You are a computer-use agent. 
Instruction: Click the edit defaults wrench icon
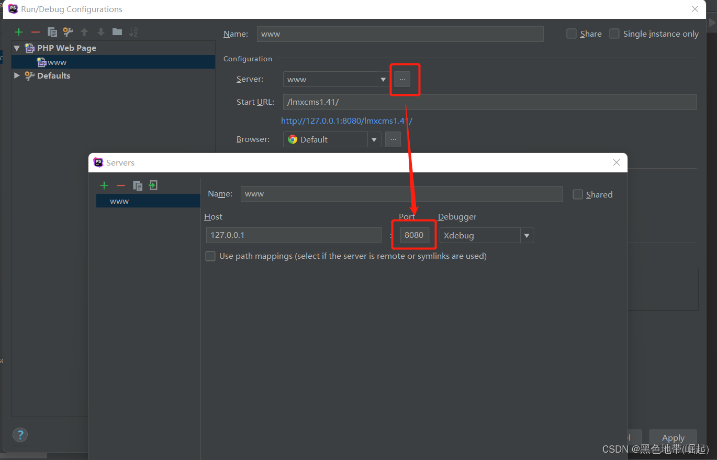coord(68,32)
